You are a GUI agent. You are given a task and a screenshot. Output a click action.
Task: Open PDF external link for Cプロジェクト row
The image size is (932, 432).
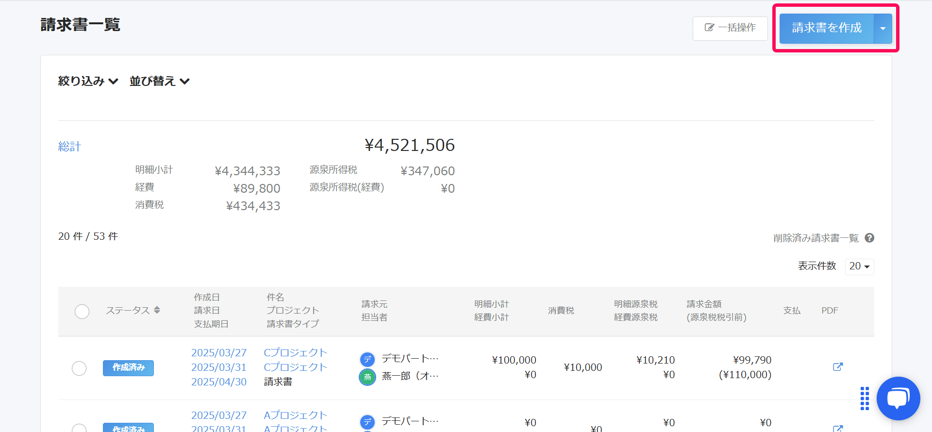(x=838, y=367)
